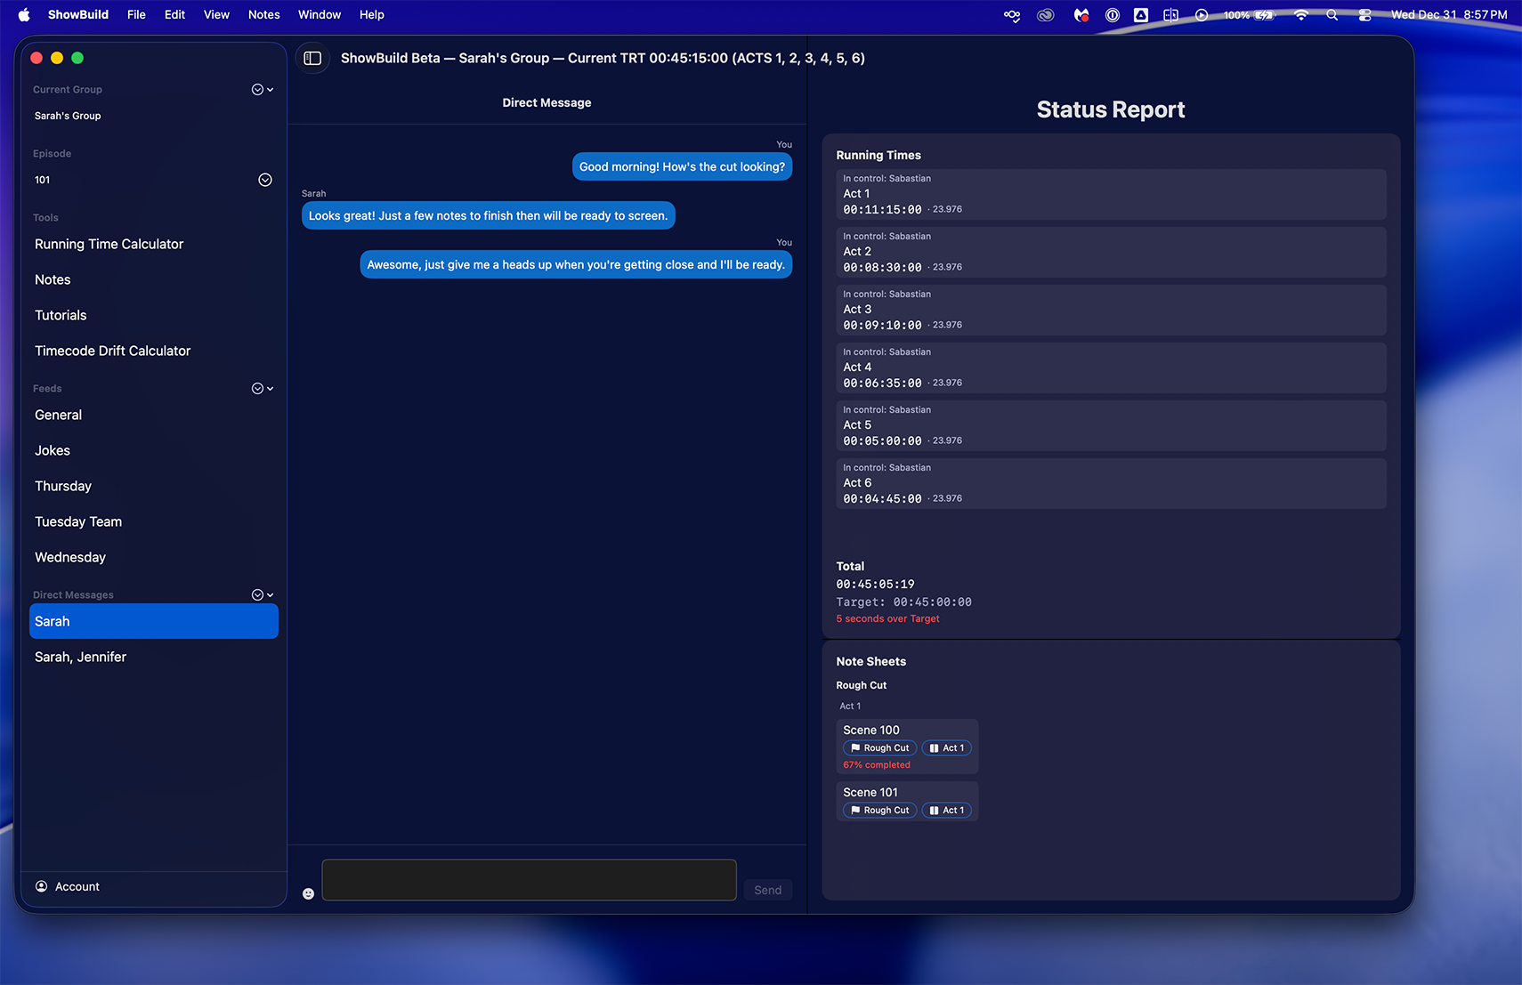This screenshot has width=1522, height=985.
Task: Expand the Current Group options menu
Action: pos(262,90)
